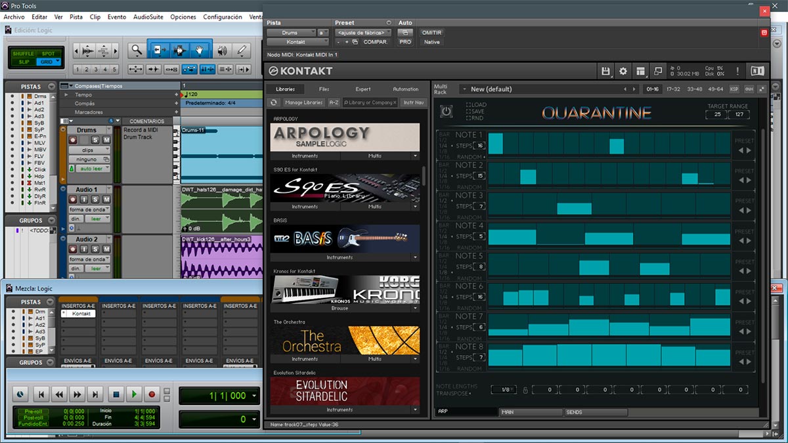The height and width of the screenshot is (443, 788).
Task: Open Drums track clips view dropdown
Action: (90, 150)
